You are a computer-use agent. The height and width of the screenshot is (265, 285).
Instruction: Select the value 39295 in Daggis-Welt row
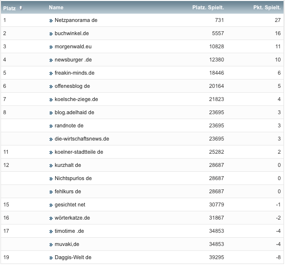click(217, 257)
